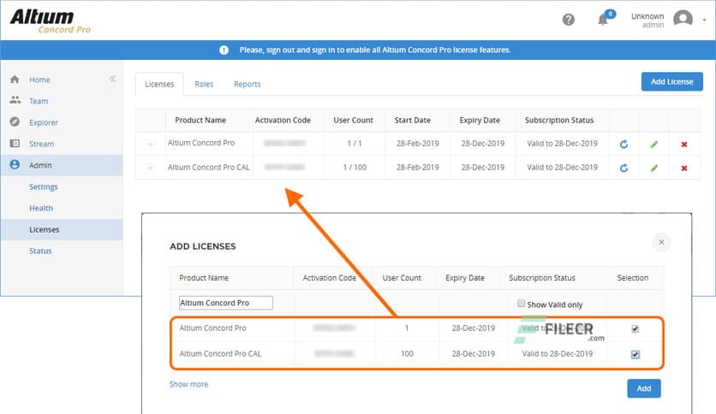Viewport: 716px width, 414px height.
Task: Switch to the Reports tab
Action: pyautogui.click(x=247, y=84)
